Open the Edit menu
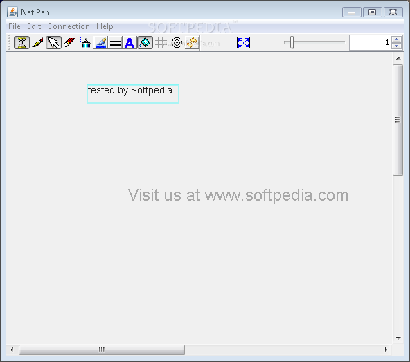The width and height of the screenshot is (410, 362). point(34,26)
